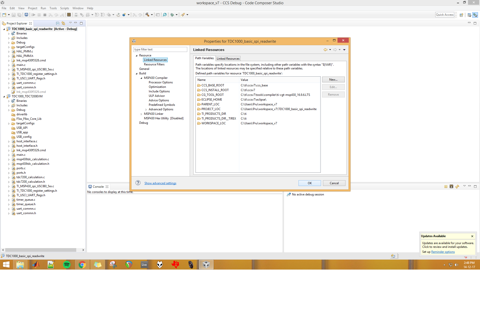Open MATLAB from the taskbar
The height and width of the screenshot is (312, 480).
(x=36, y=265)
